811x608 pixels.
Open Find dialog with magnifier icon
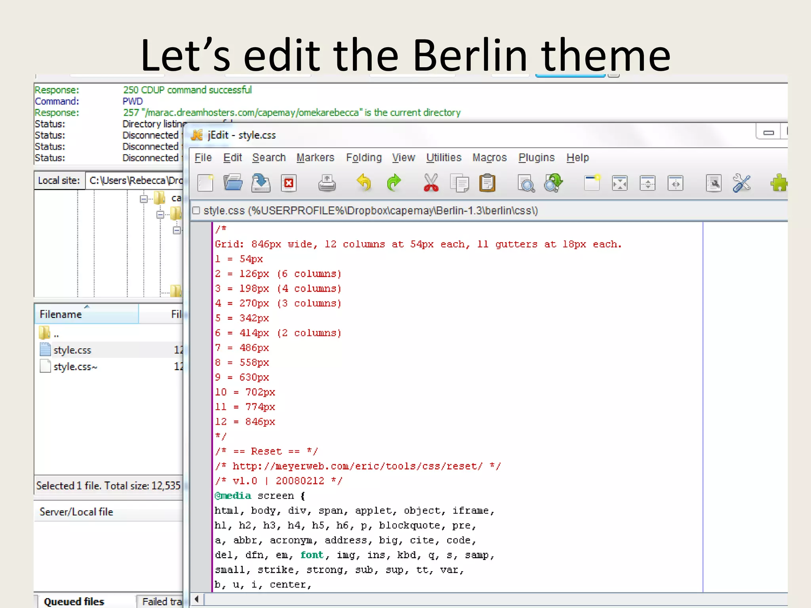click(526, 183)
